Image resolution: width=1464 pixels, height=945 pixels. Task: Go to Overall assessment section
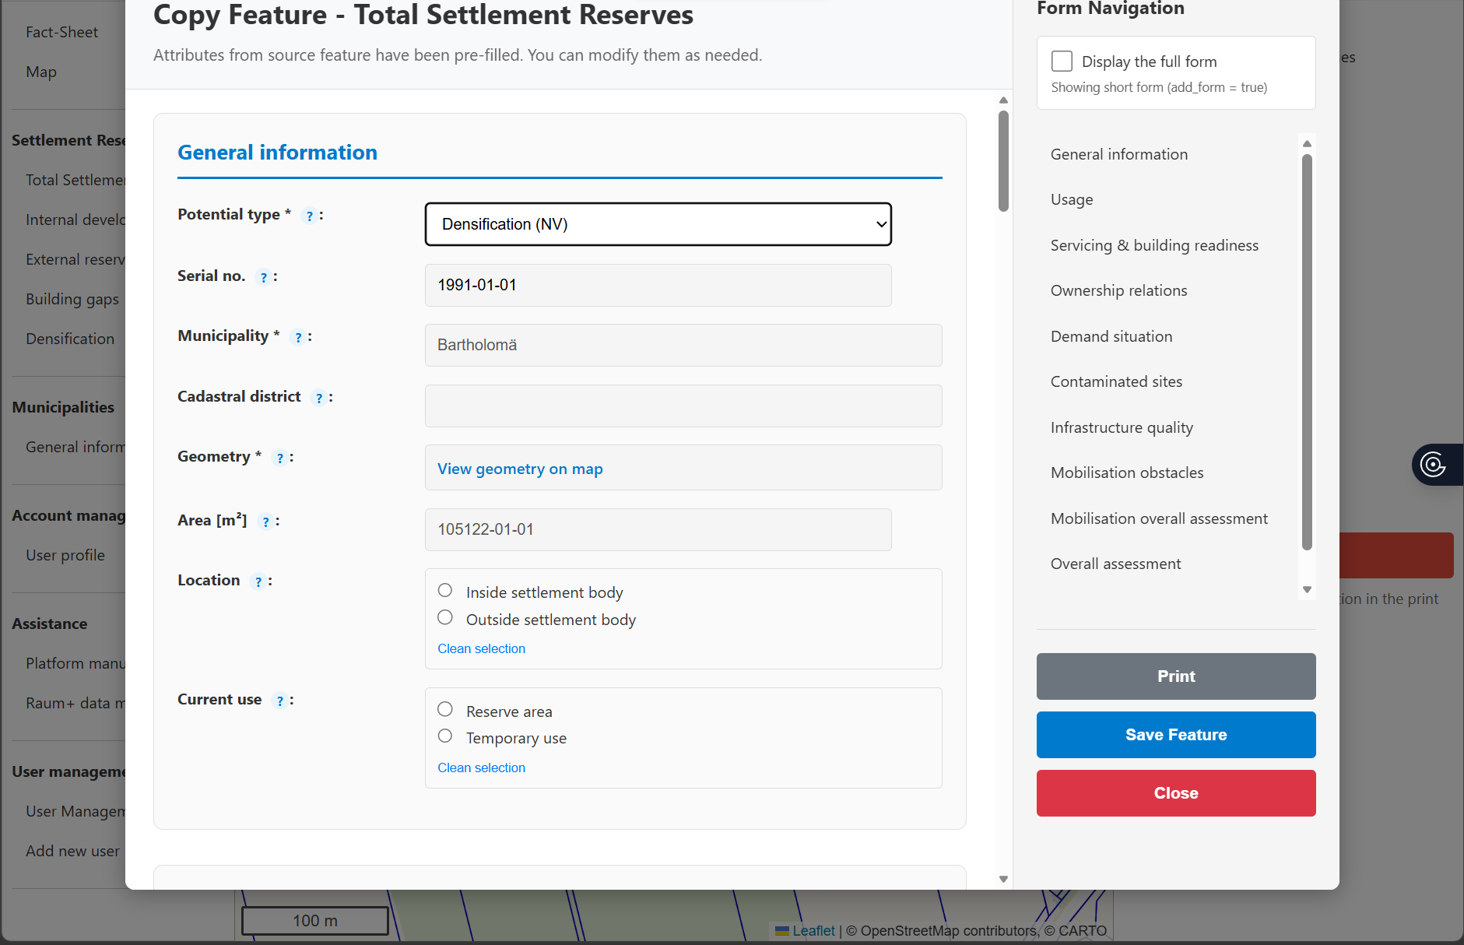1115,564
